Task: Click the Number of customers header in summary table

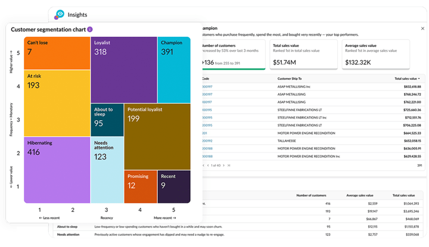Action: coord(312,195)
